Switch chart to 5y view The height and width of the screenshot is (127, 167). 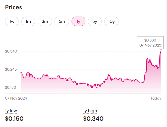click(95, 21)
